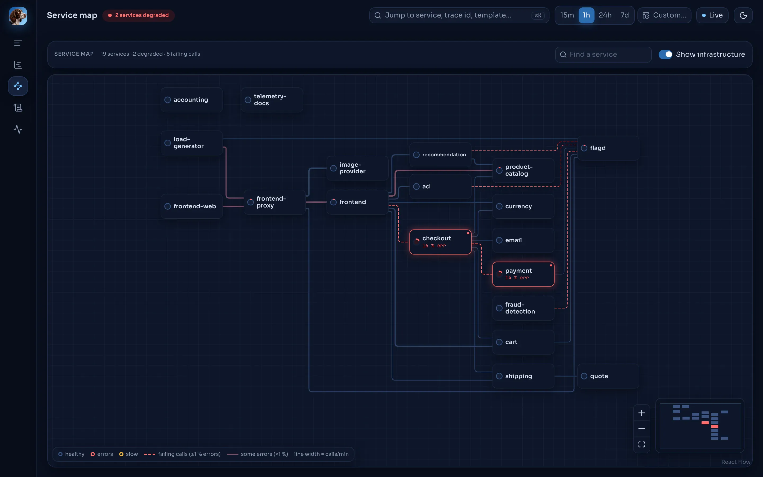
Task: Select the frontend-web node
Action: pos(191,206)
